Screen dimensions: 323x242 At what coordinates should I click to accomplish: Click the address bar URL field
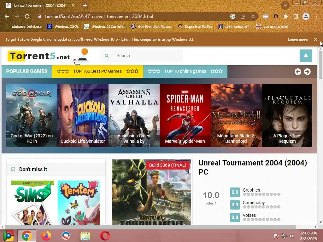pos(132,16)
